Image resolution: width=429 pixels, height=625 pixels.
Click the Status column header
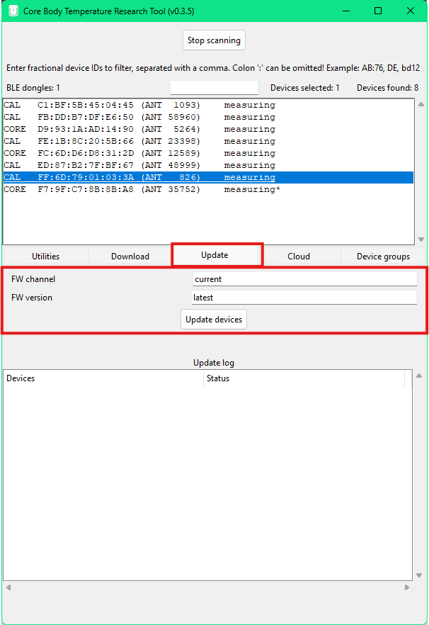(x=304, y=378)
